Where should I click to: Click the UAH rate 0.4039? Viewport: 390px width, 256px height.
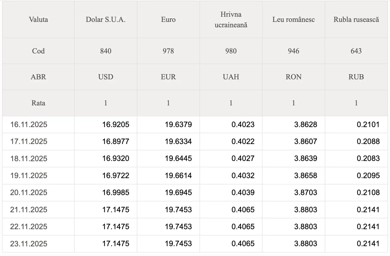(243, 193)
